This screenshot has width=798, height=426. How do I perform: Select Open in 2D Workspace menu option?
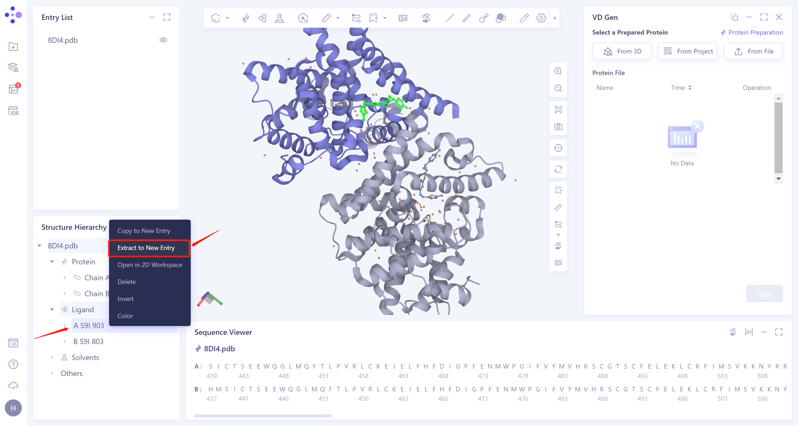149,265
